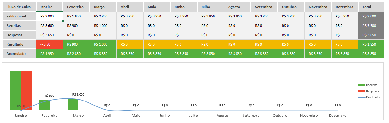Click the red Despesas legend marker
The image size is (389, 123).
[362, 91]
